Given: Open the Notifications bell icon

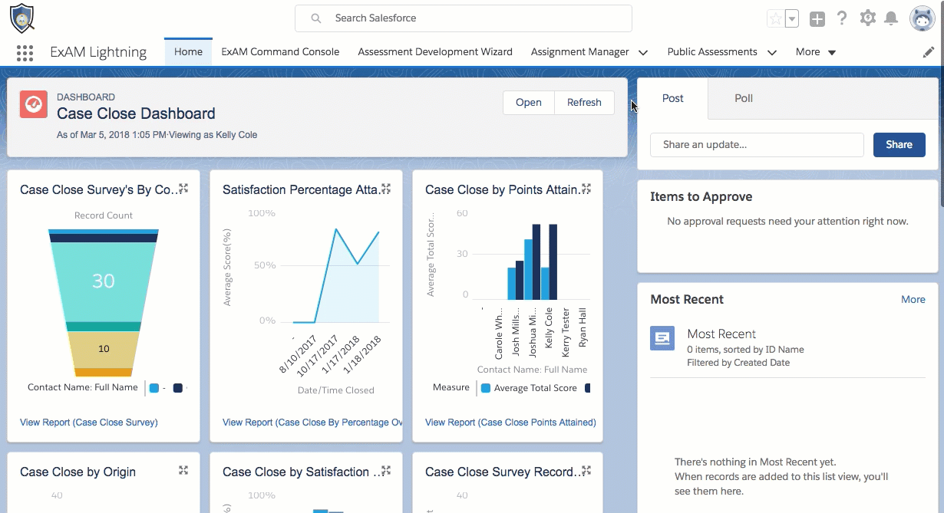Looking at the screenshot, I should tap(891, 18).
